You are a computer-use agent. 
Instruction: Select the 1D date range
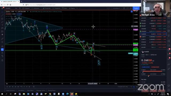point(7,87)
